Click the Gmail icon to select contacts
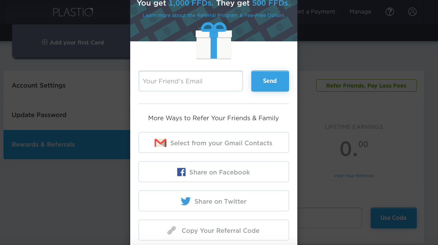This screenshot has height=245, width=438. [x=160, y=142]
